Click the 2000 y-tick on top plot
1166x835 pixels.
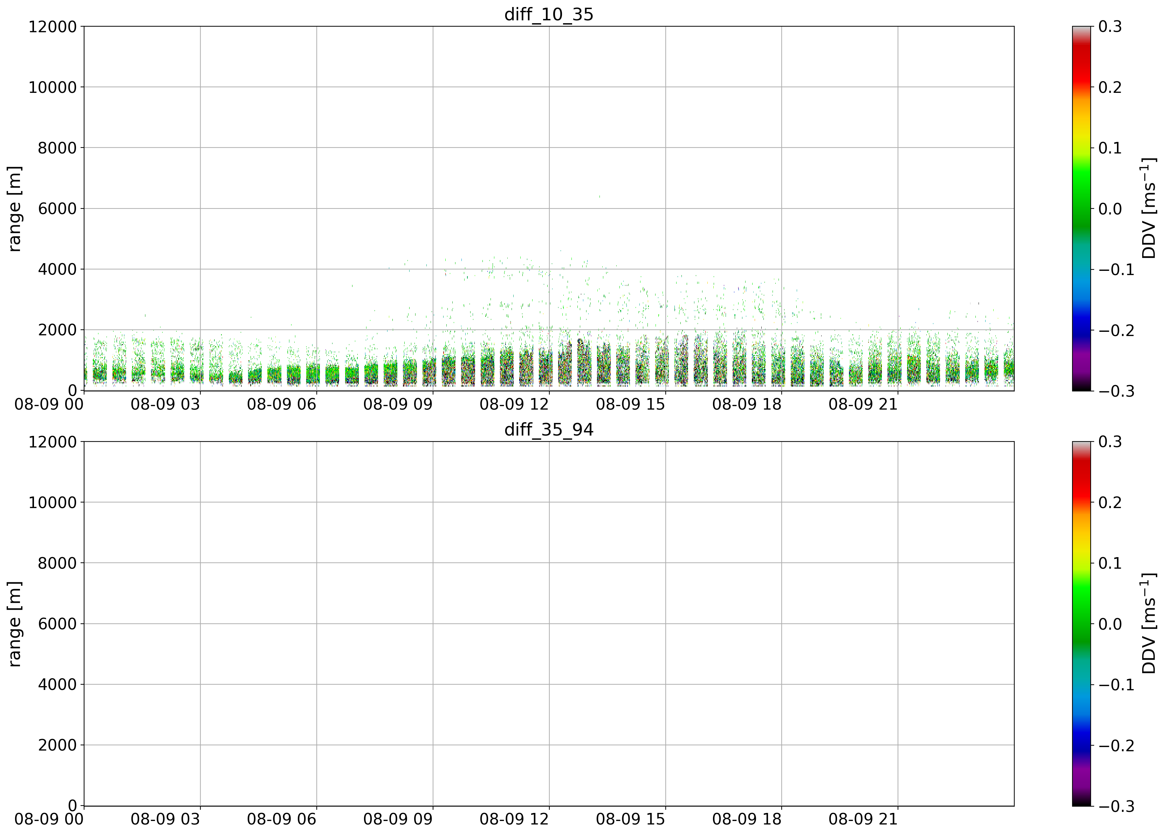[57, 330]
